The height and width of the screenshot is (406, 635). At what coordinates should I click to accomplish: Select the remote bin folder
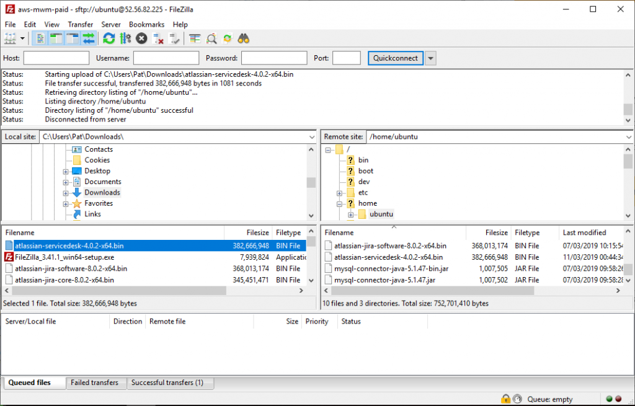[x=363, y=160]
